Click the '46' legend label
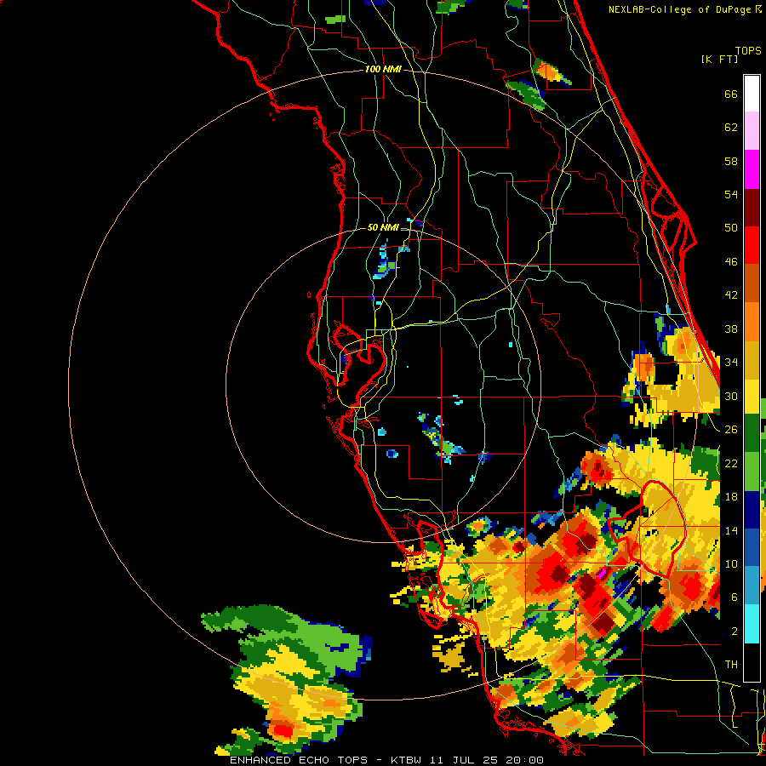This screenshot has height=766, width=766. [x=731, y=262]
